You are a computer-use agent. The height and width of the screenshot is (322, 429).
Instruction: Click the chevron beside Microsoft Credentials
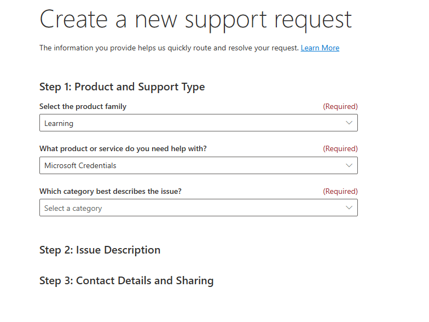tap(349, 165)
